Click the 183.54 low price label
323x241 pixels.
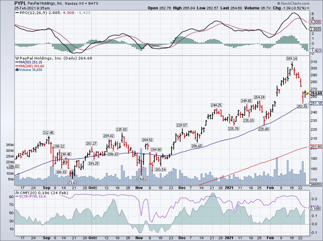[160, 169]
